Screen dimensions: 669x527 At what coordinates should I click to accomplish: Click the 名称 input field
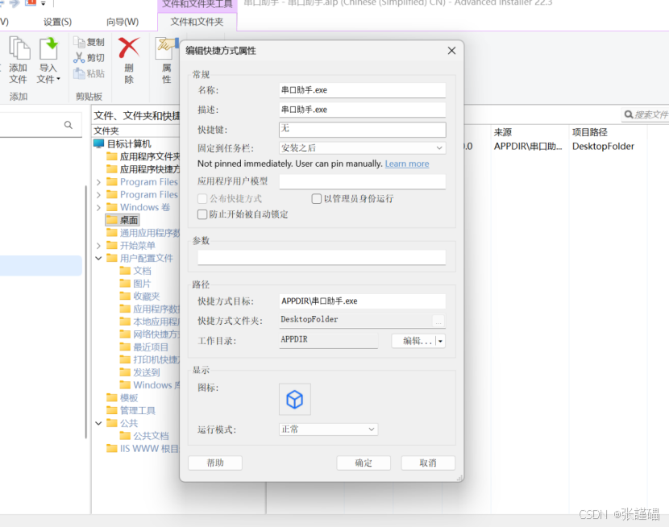(x=362, y=90)
